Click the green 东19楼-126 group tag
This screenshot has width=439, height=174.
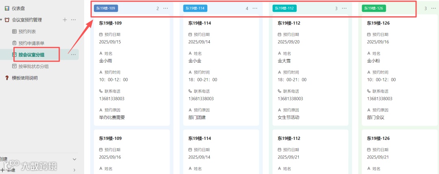[374, 9]
